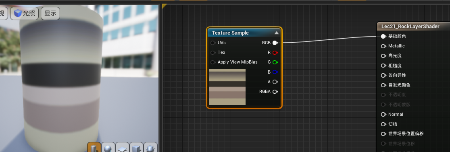Click the 高光度 input pin
This screenshot has width=450, height=152.
383,56
